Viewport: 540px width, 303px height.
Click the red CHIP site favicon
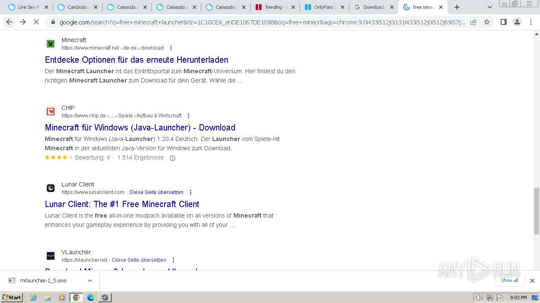coord(51,112)
